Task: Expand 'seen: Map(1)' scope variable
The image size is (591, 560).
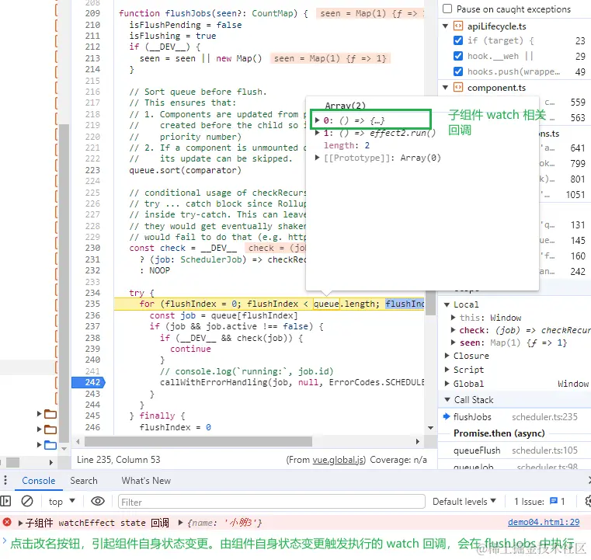Action: click(x=454, y=343)
